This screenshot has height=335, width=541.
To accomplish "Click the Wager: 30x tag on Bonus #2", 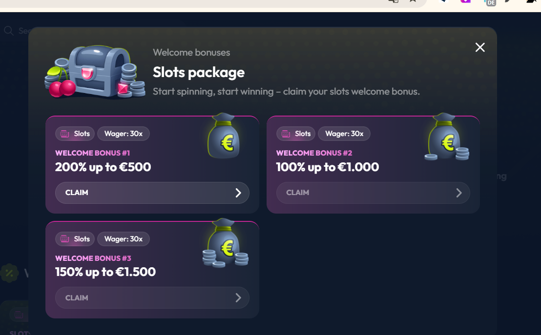I will coord(344,134).
